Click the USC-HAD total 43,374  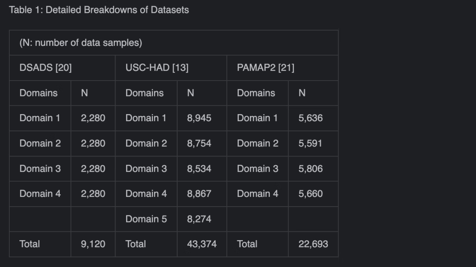coord(202,244)
